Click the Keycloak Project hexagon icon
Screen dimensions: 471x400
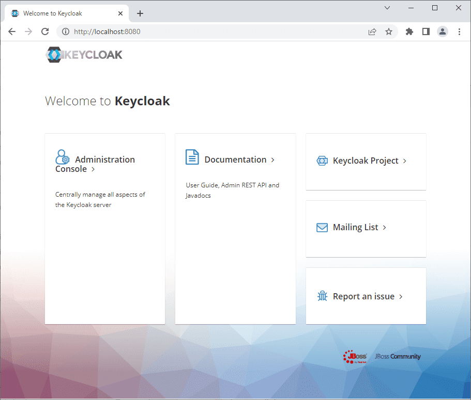point(322,161)
